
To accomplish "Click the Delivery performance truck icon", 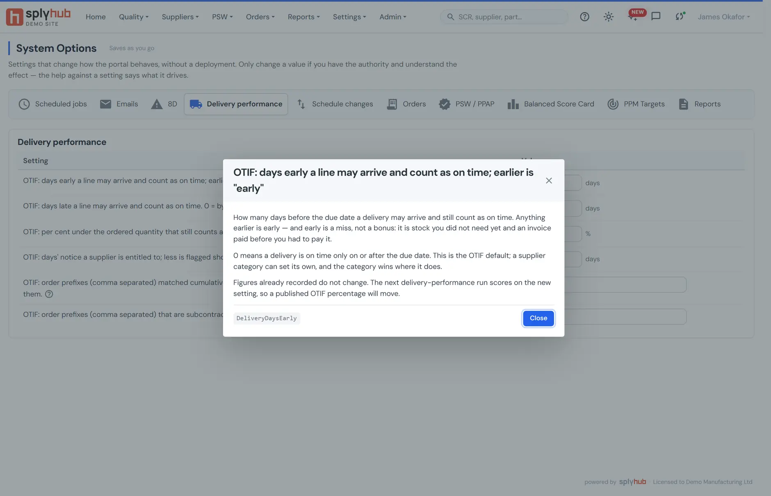I will 196,104.
